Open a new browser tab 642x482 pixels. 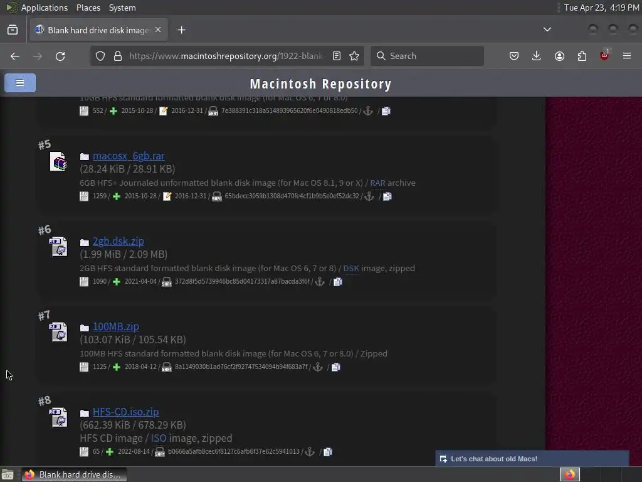coord(181,30)
